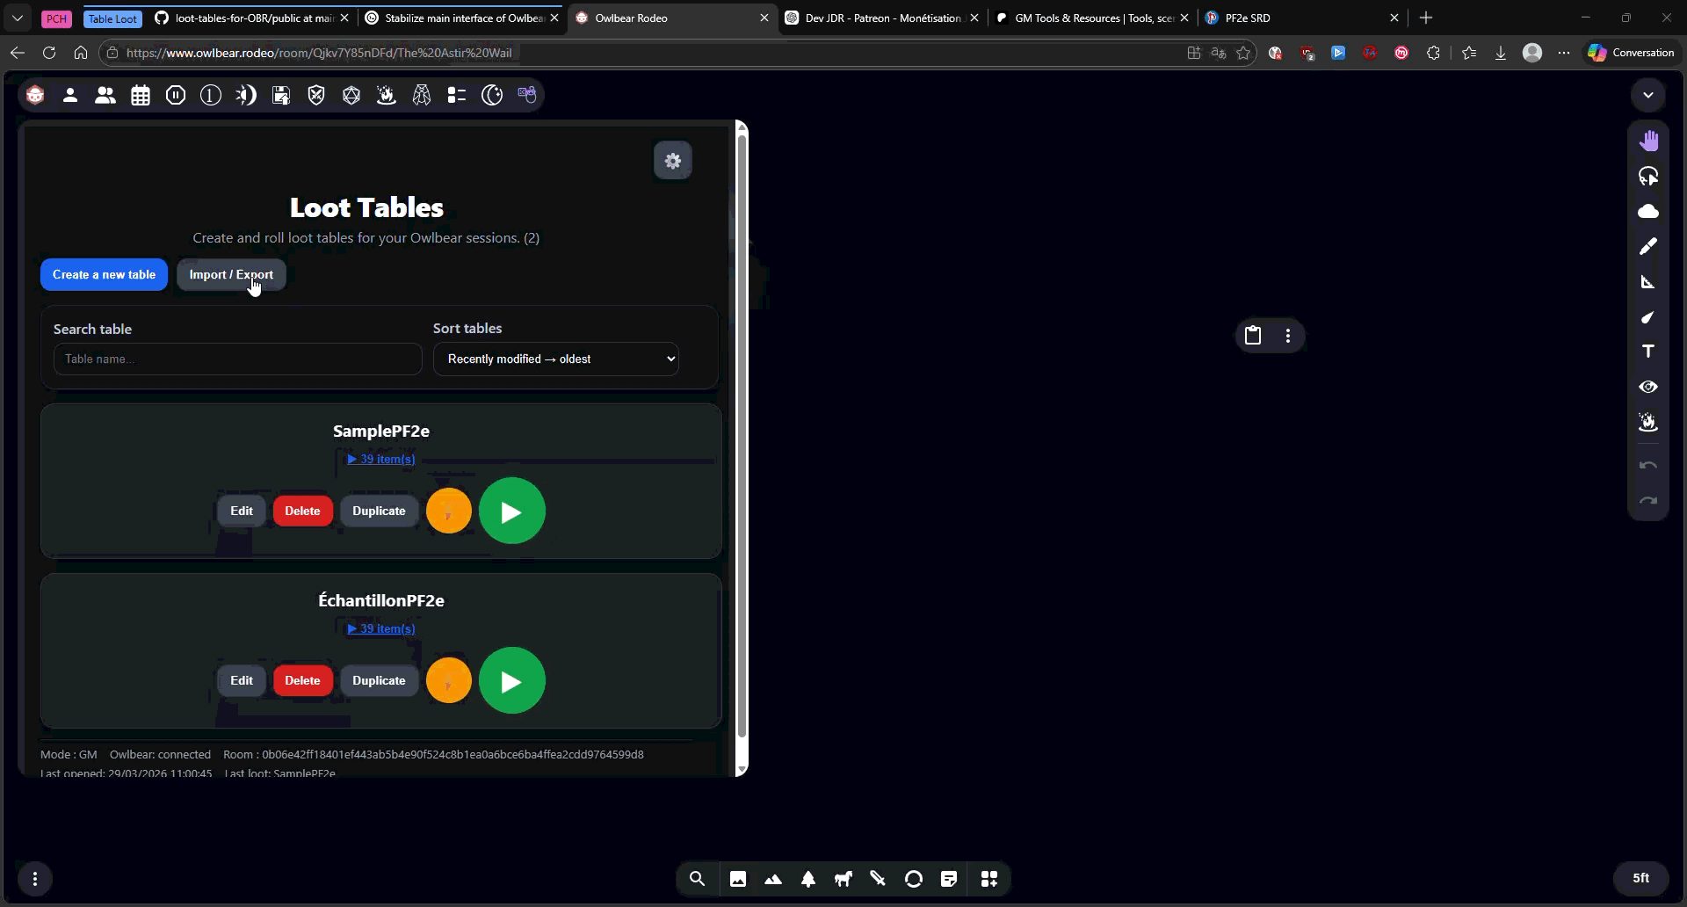
Task: Open the Maps mountain asset category
Action: tap(773, 879)
